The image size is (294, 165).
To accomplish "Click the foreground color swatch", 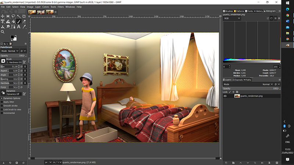I will coord(12,37).
